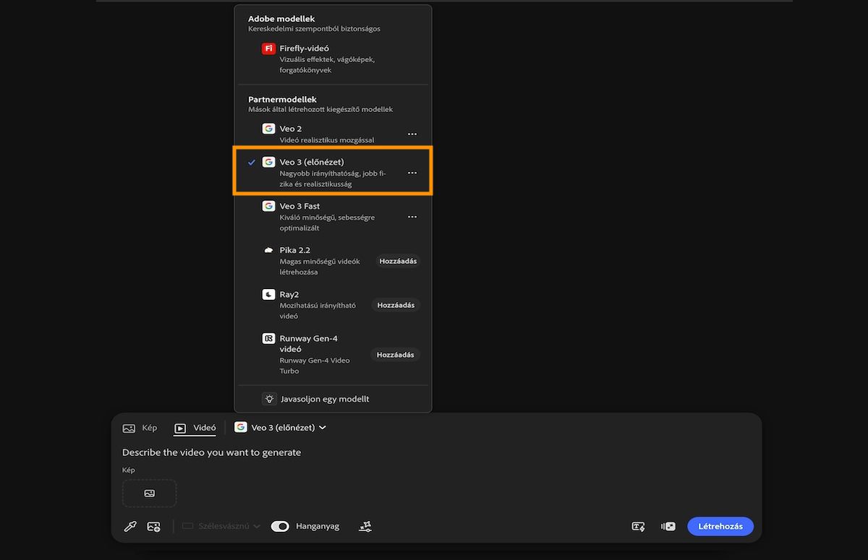This screenshot has height=560, width=868.
Task: Switch to the Videó tab
Action: (195, 428)
